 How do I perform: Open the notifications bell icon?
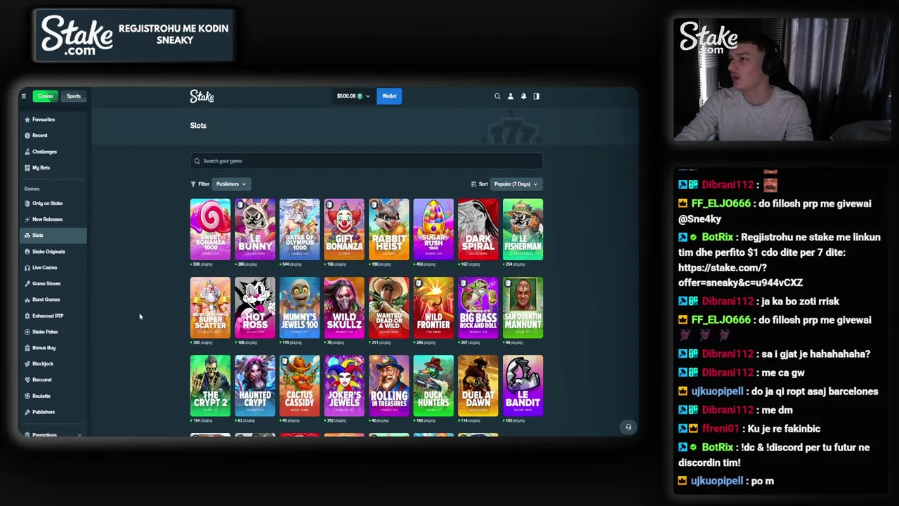point(523,96)
